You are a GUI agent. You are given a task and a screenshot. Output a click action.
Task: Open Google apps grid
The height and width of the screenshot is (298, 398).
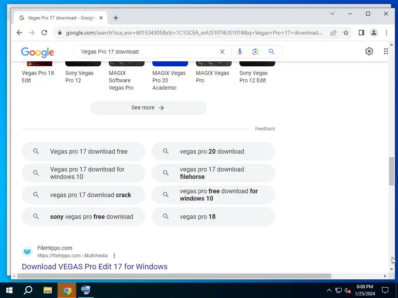(x=386, y=51)
